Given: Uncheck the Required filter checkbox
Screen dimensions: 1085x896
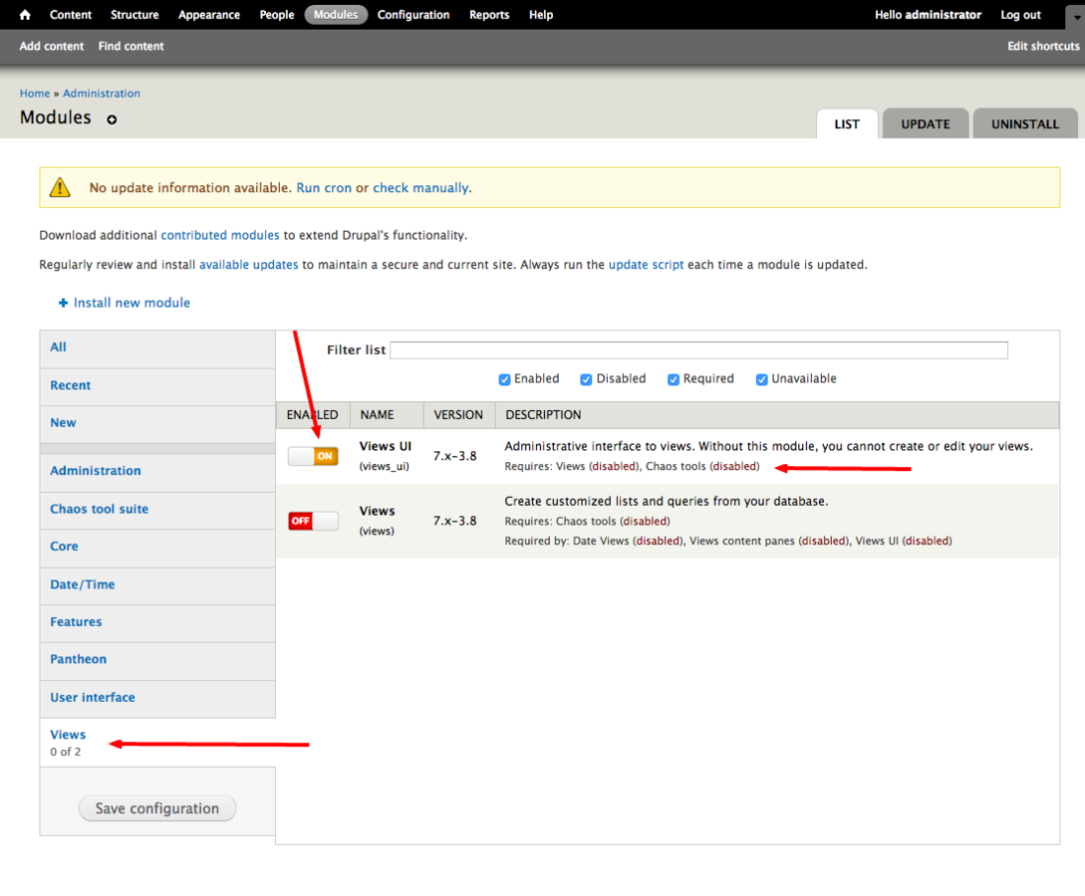Looking at the screenshot, I should point(674,379).
